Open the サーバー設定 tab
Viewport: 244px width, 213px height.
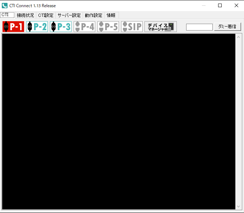tap(69, 15)
